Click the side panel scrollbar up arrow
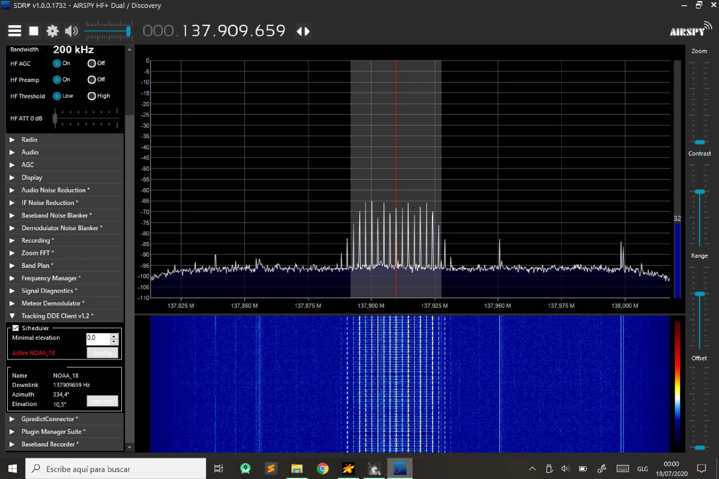The height and width of the screenshot is (479, 719). 130,50
